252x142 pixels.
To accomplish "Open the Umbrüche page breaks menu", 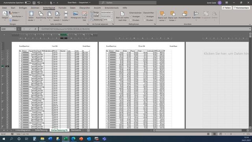I will tap(66, 16).
